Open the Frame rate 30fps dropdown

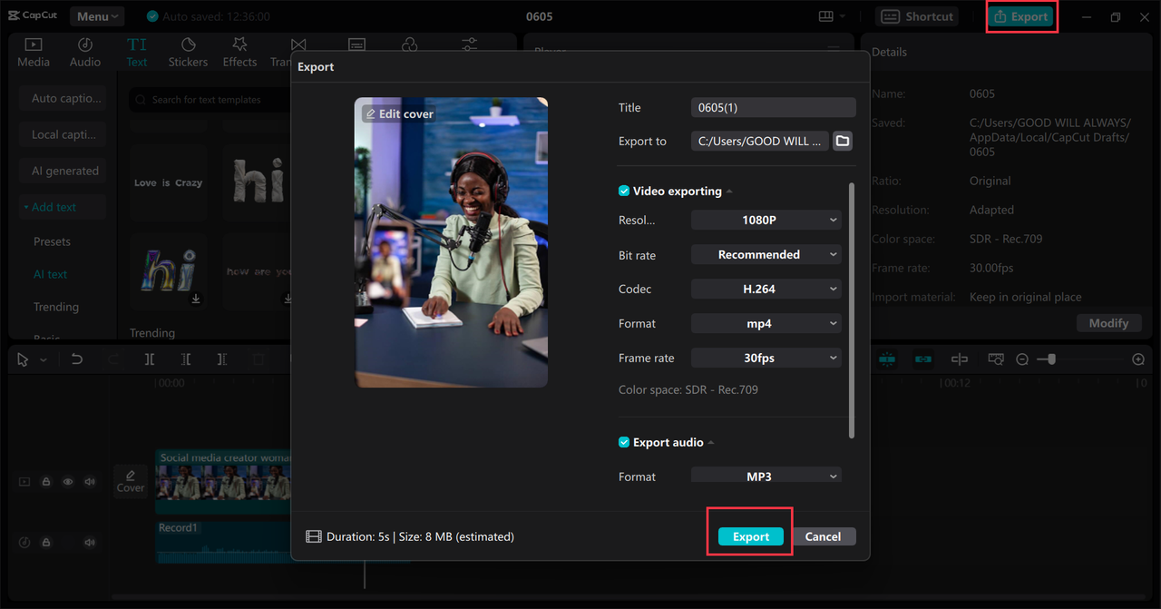click(x=766, y=358)
